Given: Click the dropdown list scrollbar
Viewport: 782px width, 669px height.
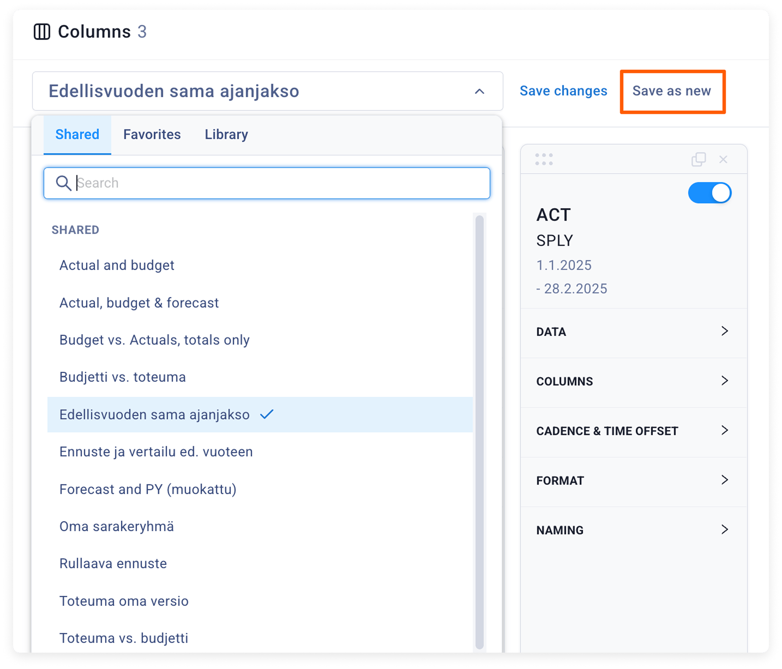Looking at the screenshot, I should click(480, 432).
